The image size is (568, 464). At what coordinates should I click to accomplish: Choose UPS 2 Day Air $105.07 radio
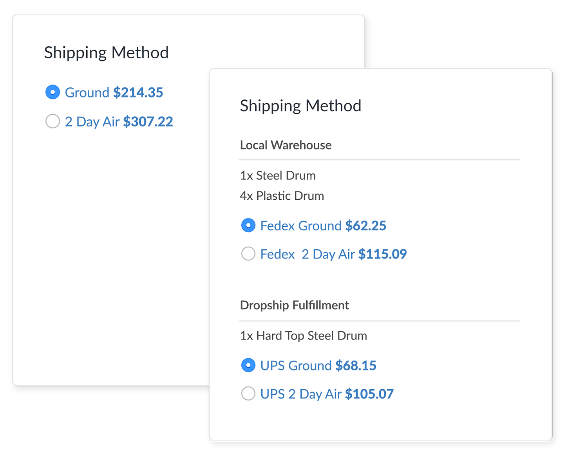[x=248, y=394]
